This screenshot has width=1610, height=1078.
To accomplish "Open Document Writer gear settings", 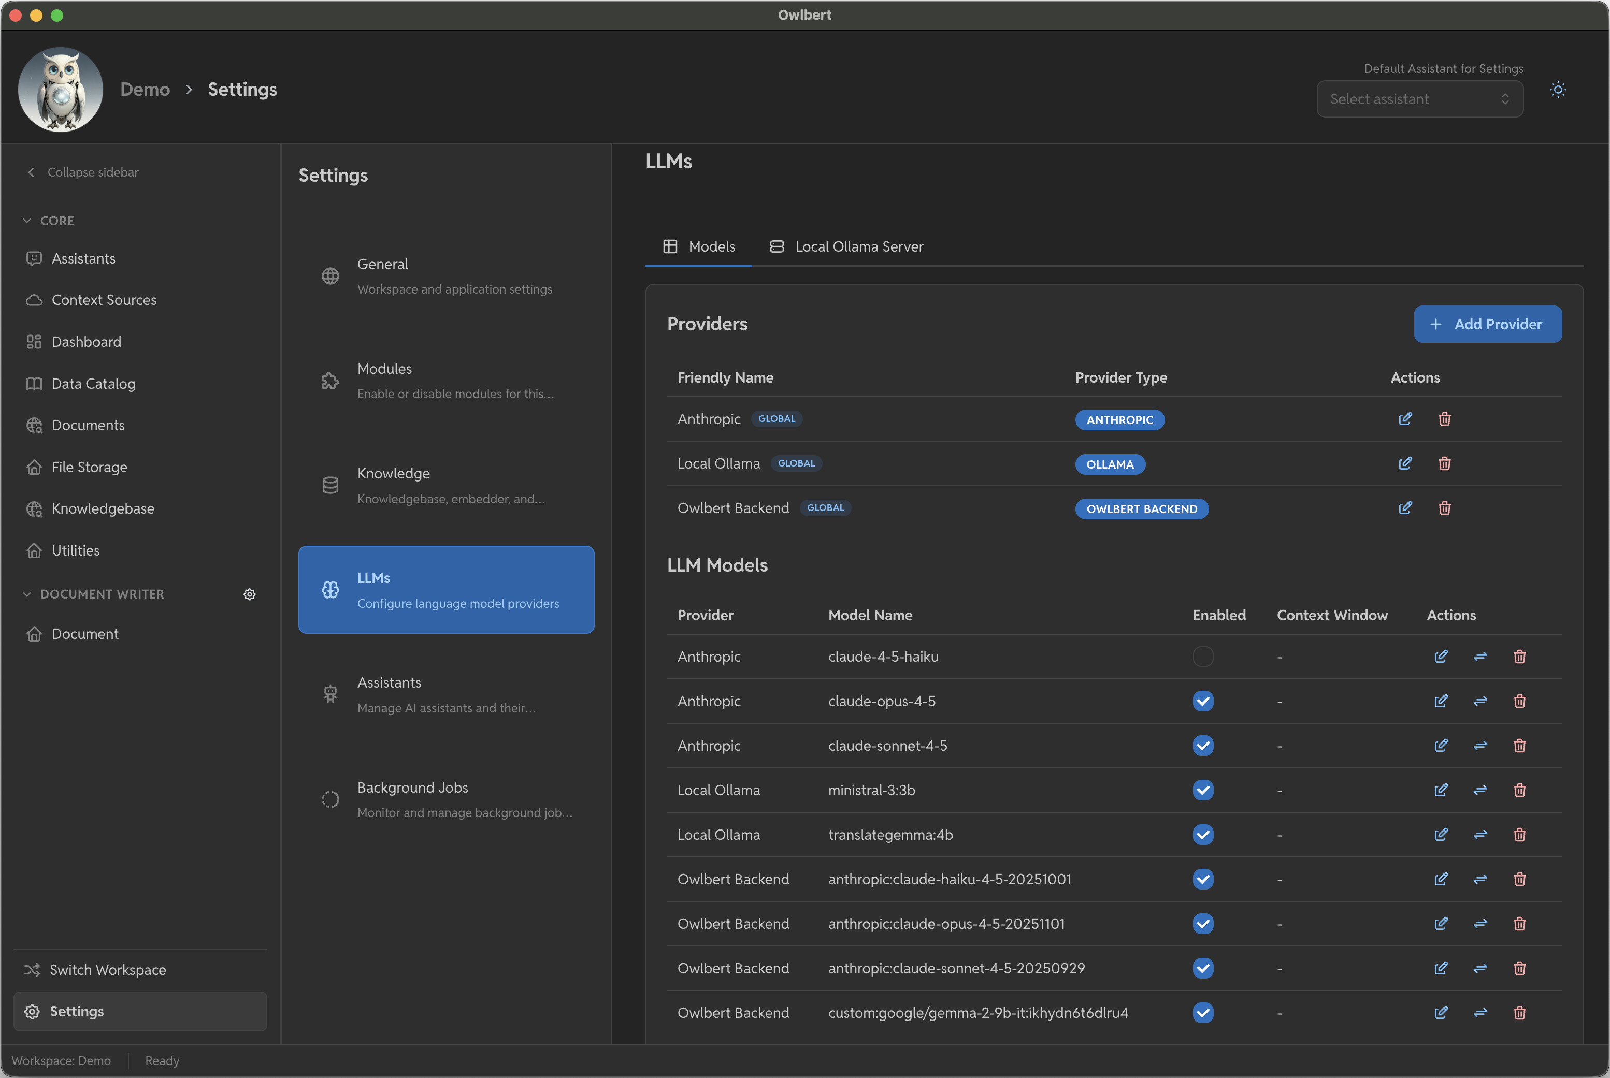I will pyautogui.click(x=250, y=594).
